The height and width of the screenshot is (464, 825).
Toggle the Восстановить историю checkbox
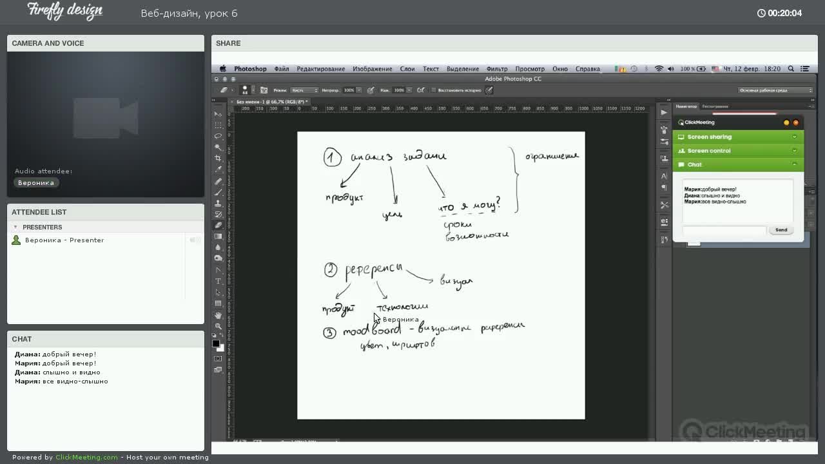pyautogui.click(x=434, y=90)
